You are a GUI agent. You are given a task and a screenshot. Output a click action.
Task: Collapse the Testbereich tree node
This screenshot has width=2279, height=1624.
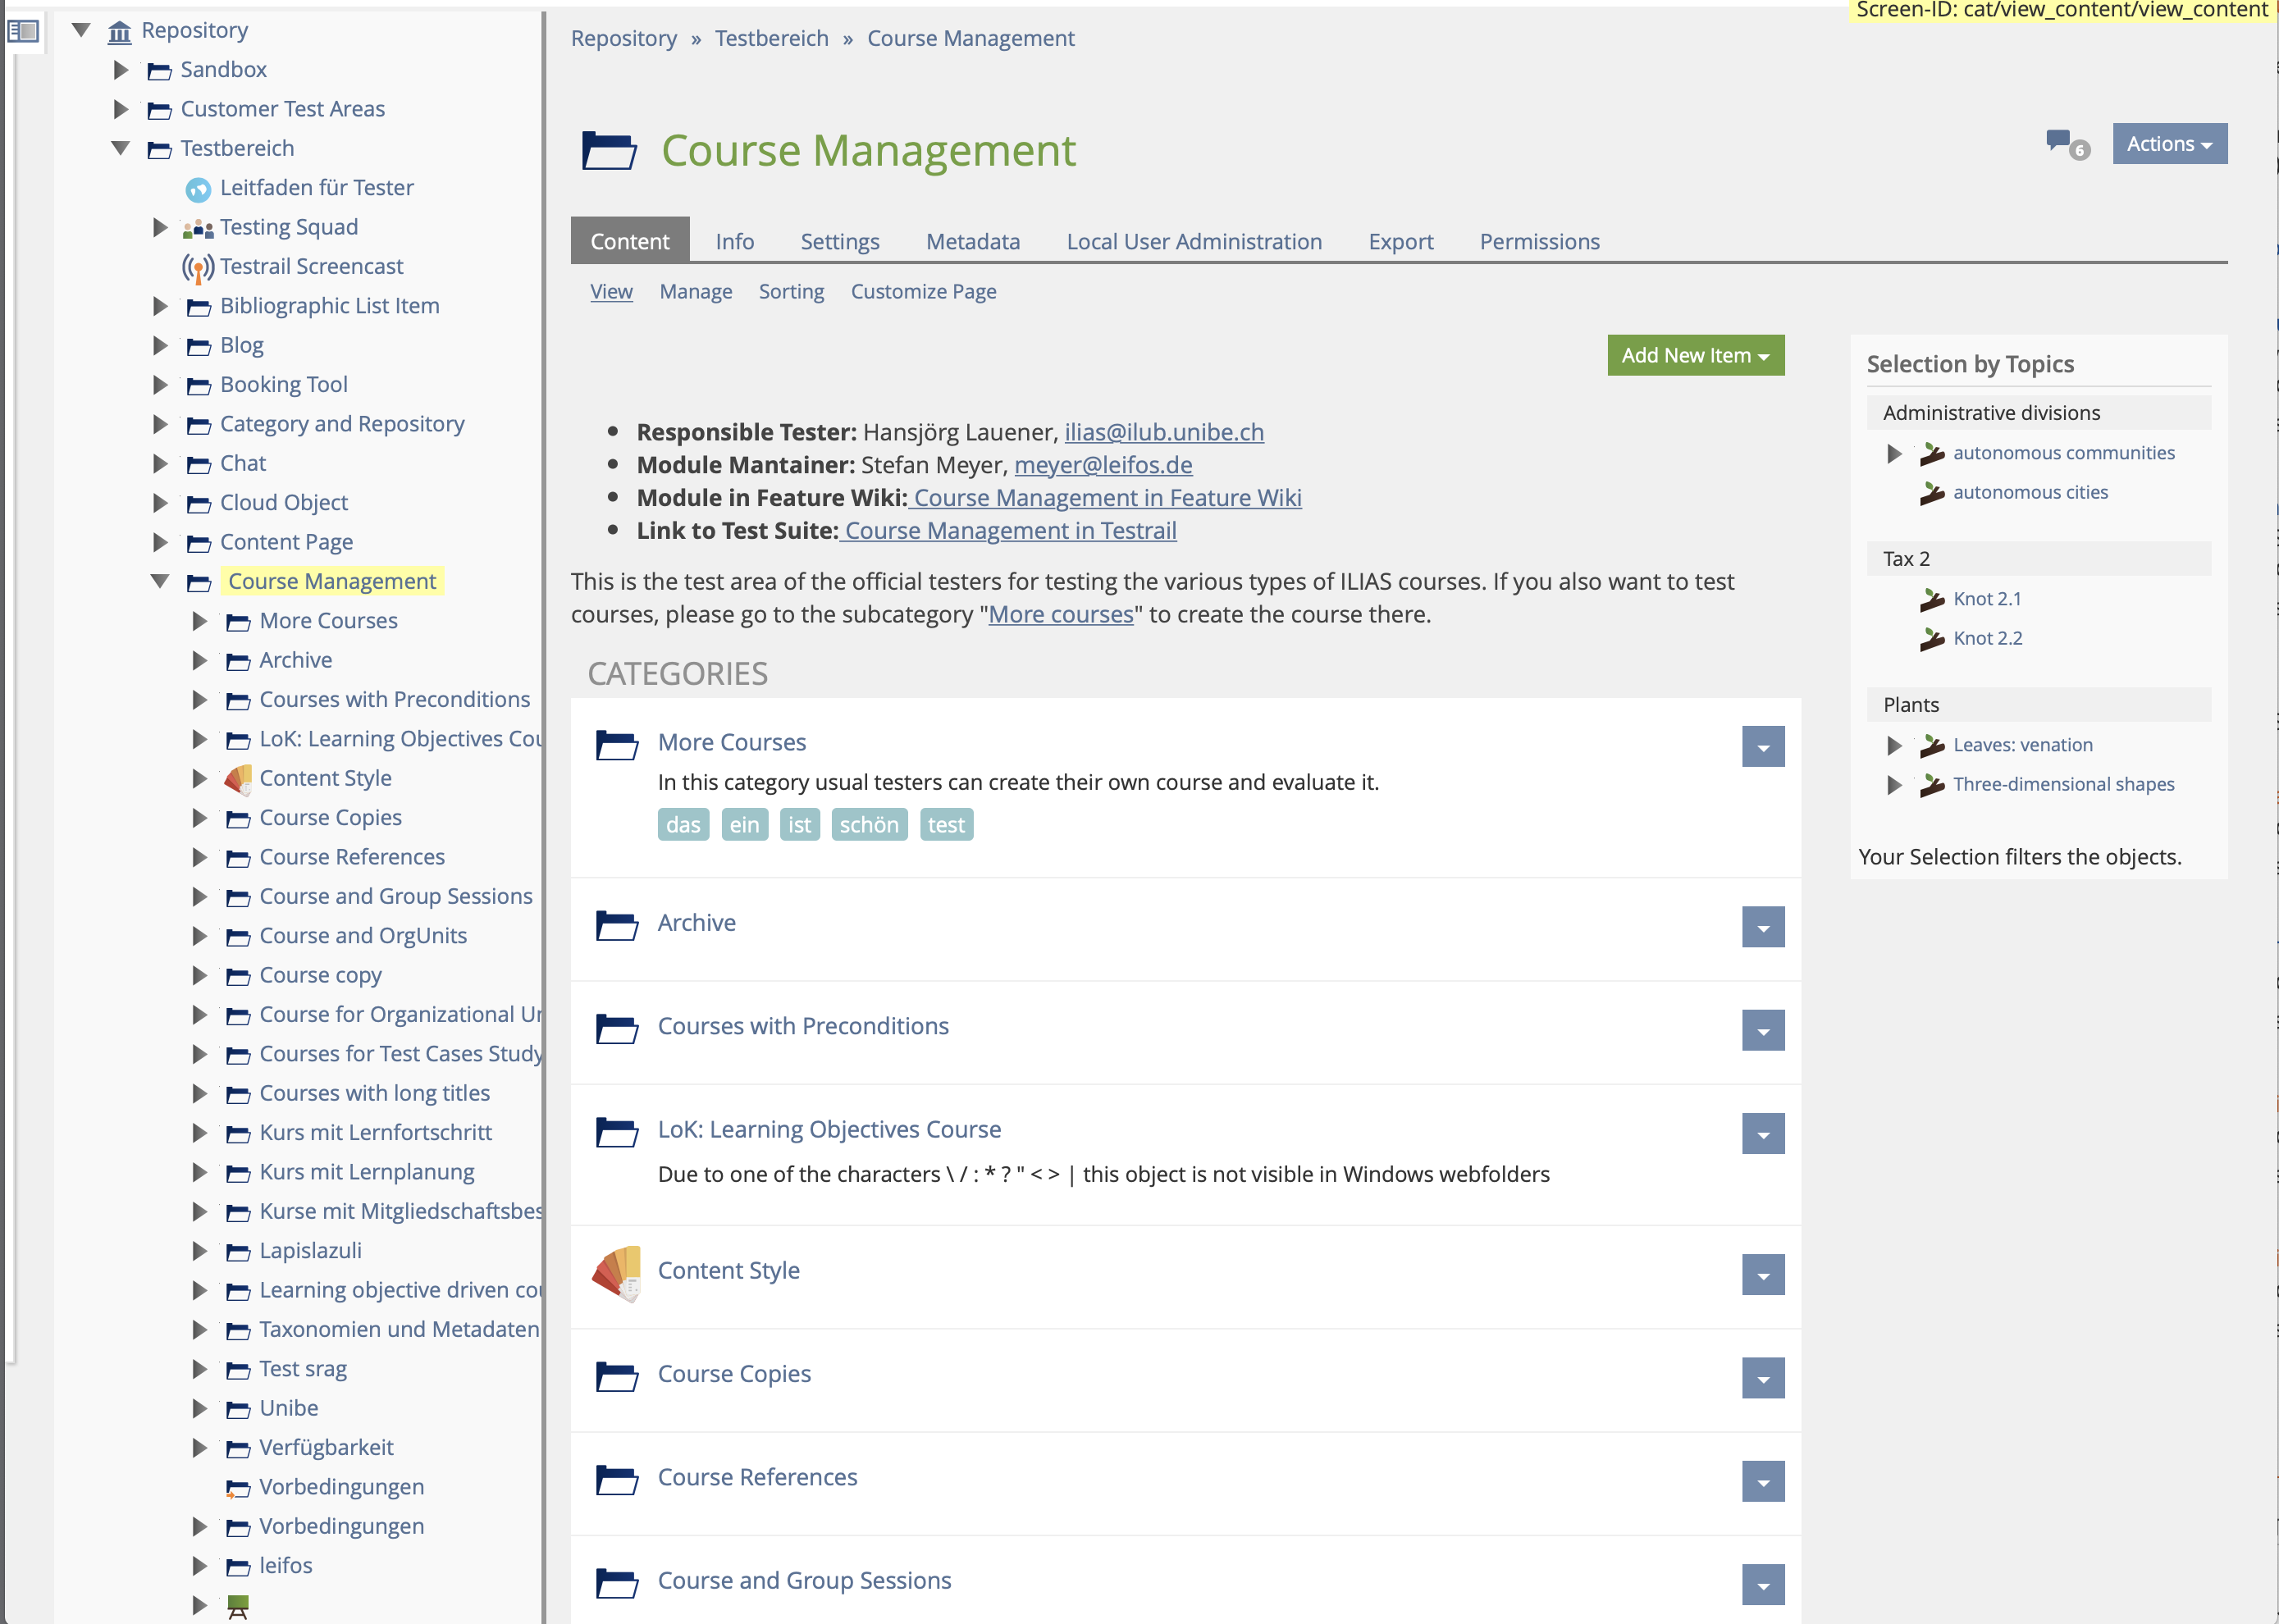pyautogui.click(x=121, y=148)
